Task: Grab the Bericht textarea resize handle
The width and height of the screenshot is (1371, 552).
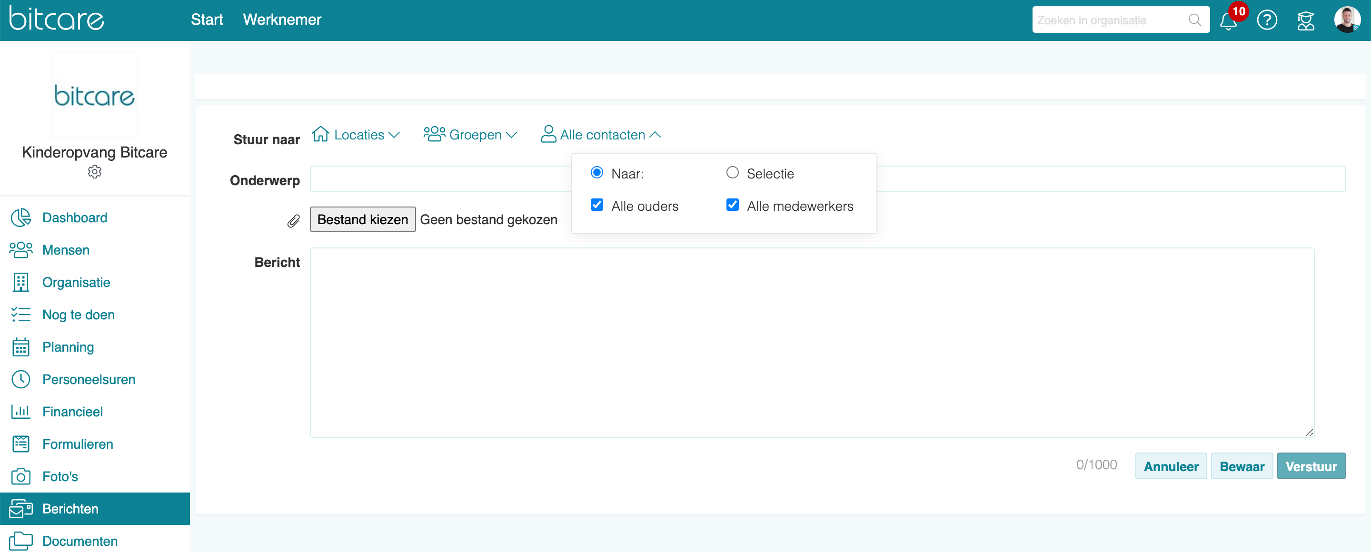Action: pyautogui.click(x=1309, y=433)
